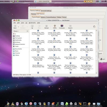Open the Places sidebar view dropdown
This screenshot has width=107, height=107.
(16, 31)
